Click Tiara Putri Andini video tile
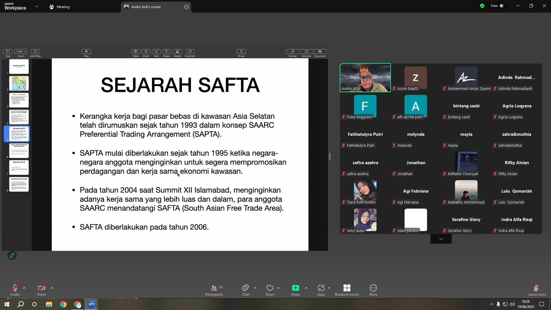The image size is (551, 310). click(x=365, y=191)
